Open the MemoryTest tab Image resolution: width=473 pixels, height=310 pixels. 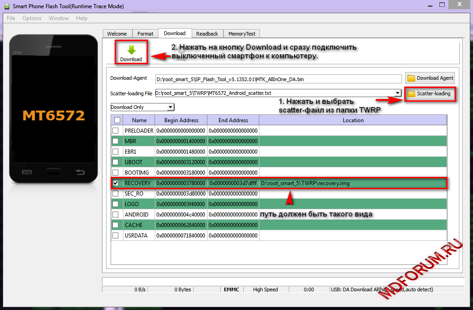click(242, 34)
